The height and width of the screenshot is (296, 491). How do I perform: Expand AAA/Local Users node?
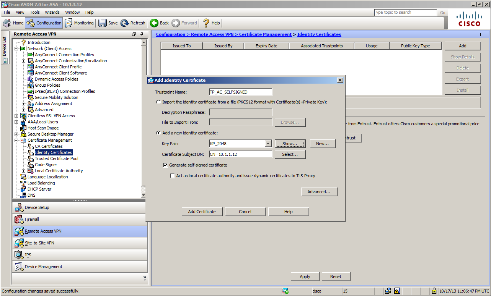click(16, 122)
